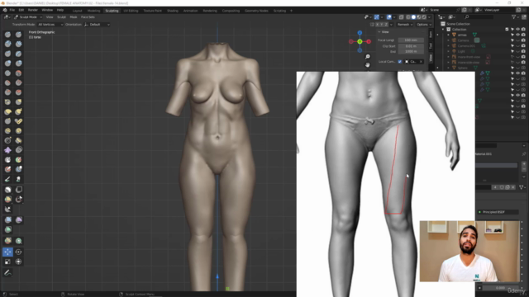Select the Draw Sharp brush
Screen dimensions: 529x297
[x=18, y=35]
